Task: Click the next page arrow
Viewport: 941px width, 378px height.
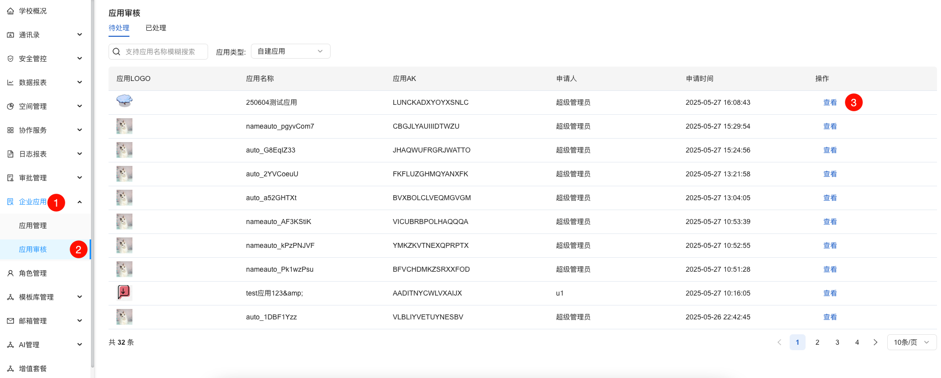Action: pyautogui.click(x=875, y=342)
